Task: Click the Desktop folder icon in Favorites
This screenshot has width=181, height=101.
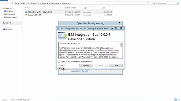Action: click(x=5, y=11)
